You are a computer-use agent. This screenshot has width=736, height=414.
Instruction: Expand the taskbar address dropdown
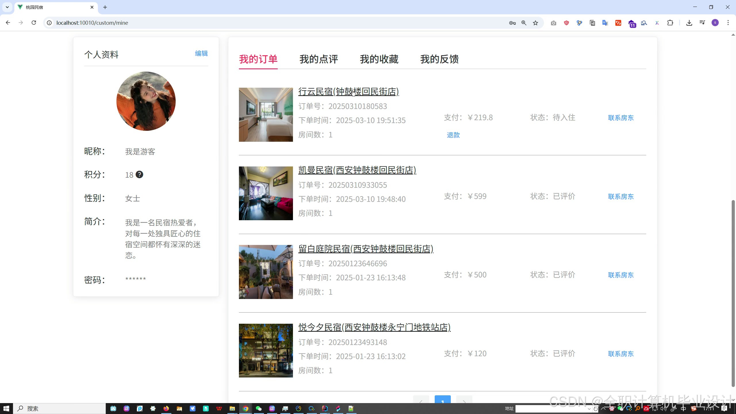589,409
